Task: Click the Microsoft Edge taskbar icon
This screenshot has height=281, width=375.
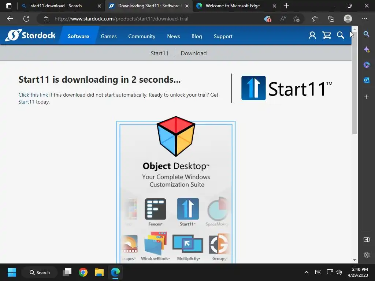Action: point(115,272)
